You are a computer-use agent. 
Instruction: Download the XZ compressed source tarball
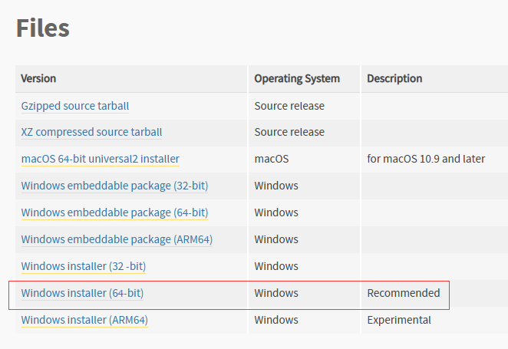91,132
